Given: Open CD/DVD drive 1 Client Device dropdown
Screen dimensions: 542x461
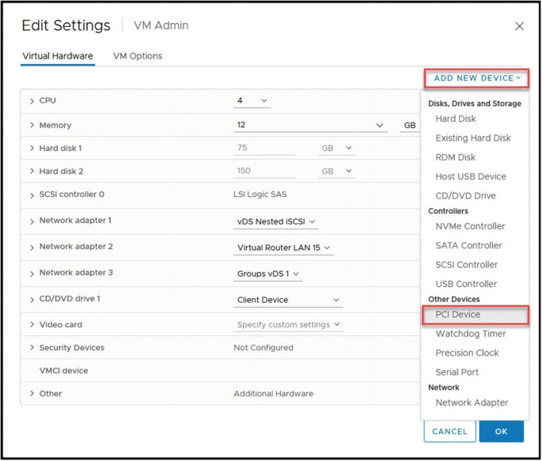Looking at the screenshot, I should pos(289,300).
